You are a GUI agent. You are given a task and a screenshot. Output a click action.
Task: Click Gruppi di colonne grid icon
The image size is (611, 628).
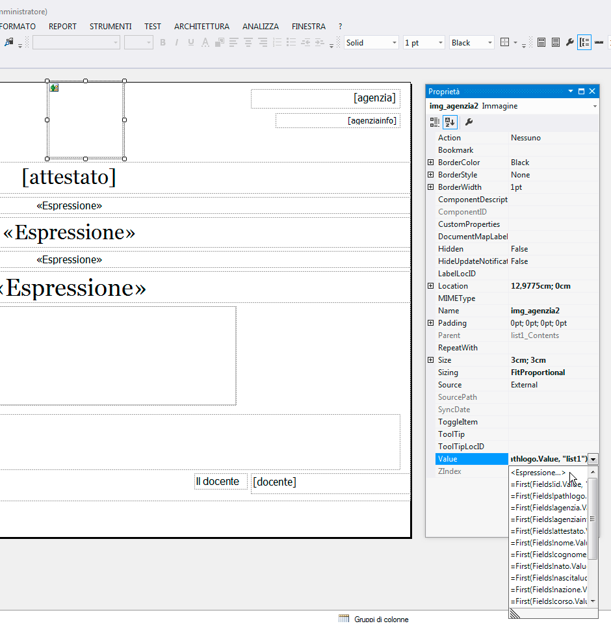(344, 619)
